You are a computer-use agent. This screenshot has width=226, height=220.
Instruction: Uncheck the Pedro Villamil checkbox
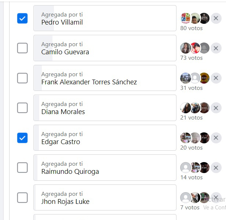pyautogui.click(x=22, y=18)
